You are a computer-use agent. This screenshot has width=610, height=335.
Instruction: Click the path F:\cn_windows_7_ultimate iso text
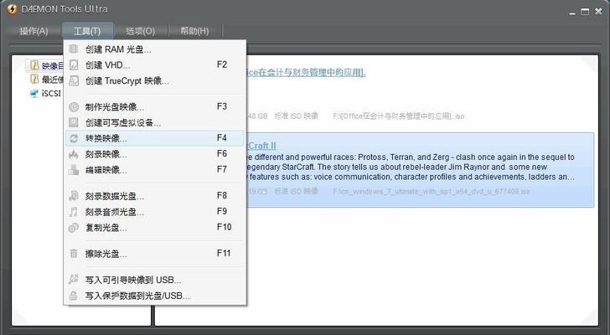tap(432, 191)
